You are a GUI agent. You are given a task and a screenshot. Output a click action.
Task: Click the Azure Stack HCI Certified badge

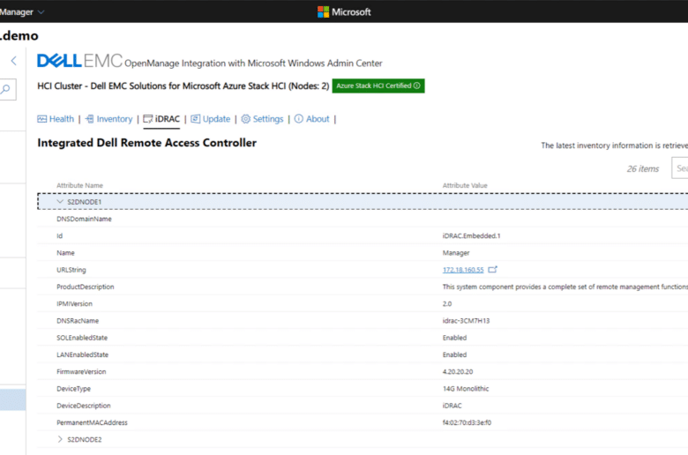378,86
